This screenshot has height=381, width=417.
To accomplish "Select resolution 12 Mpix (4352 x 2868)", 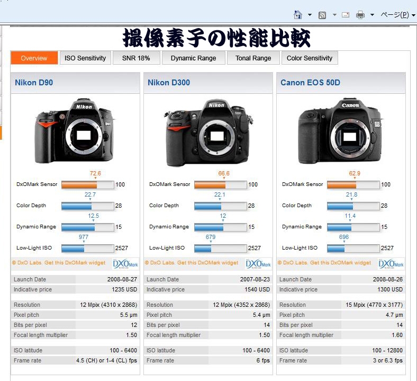I will (241, 305).
